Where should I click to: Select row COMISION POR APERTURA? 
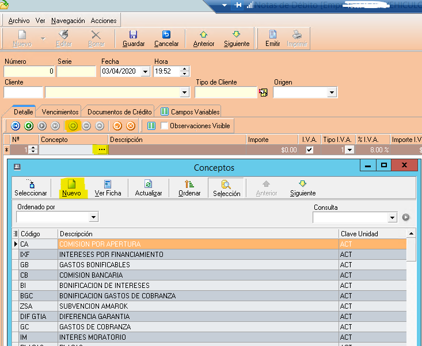click(x=210, y=244)
